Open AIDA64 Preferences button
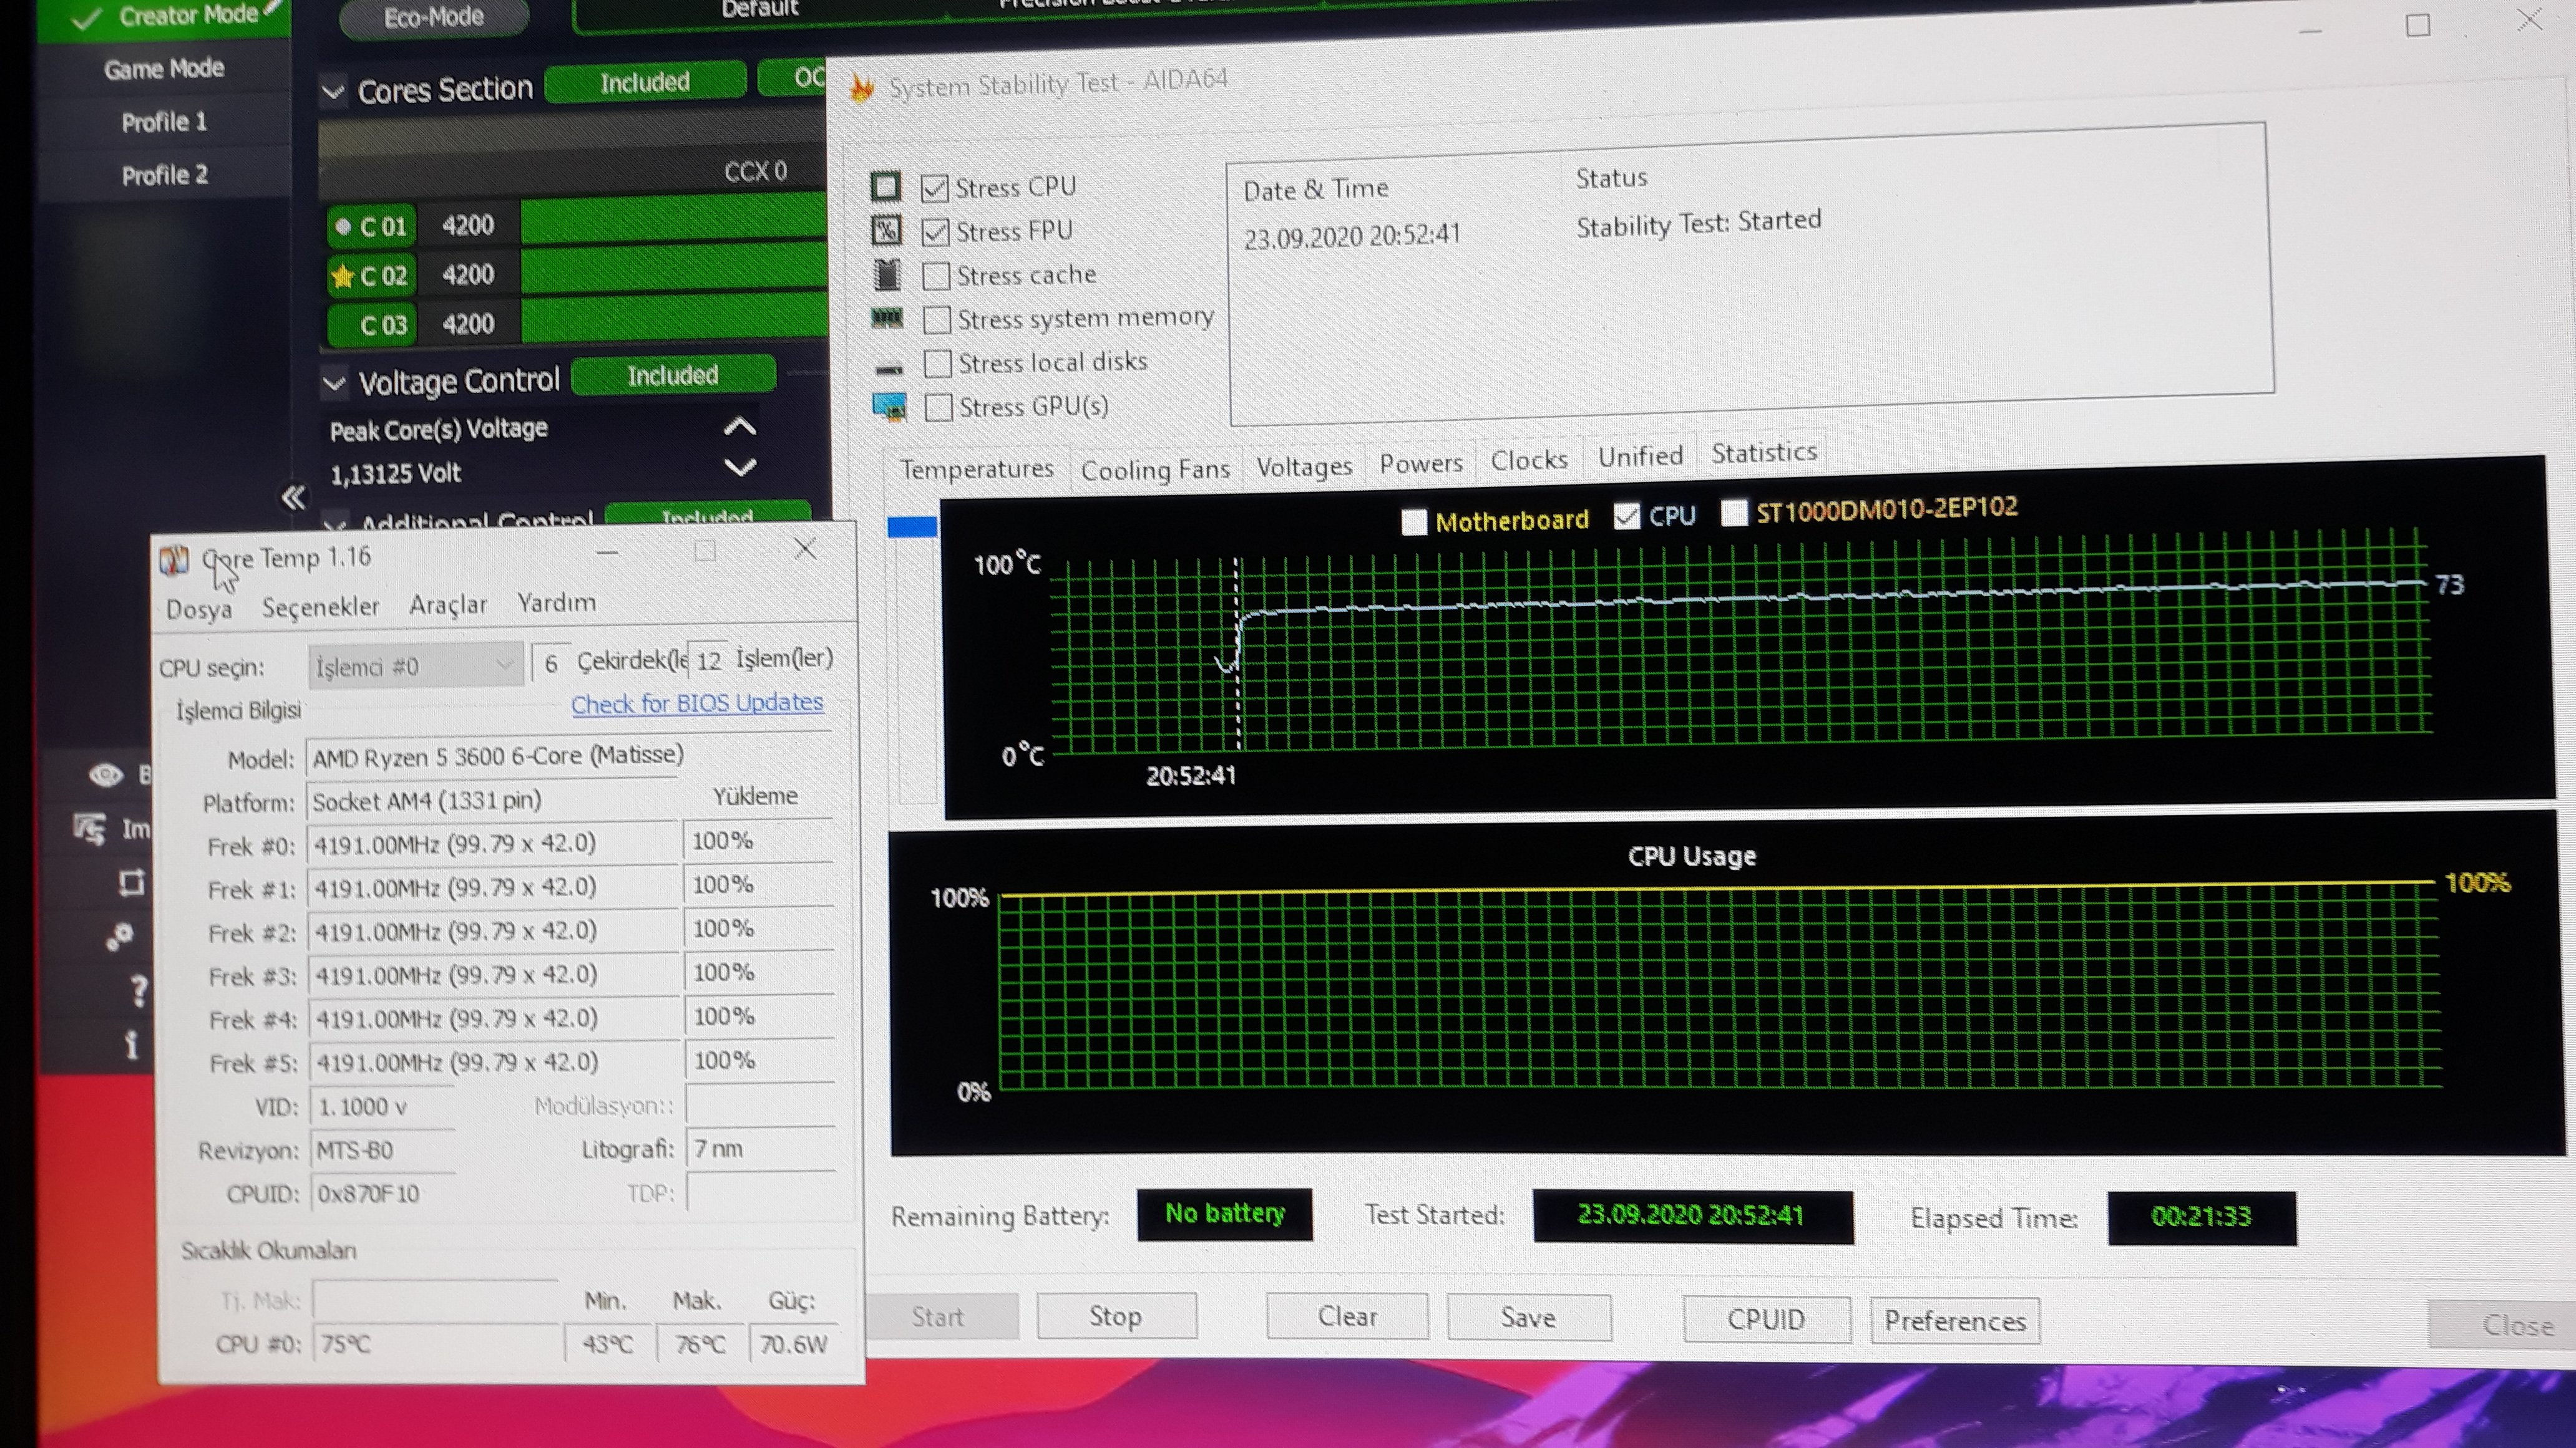 tap(1955, 1321)
